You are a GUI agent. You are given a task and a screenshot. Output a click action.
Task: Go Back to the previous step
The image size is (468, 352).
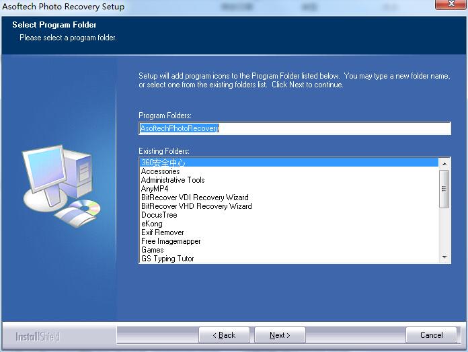pos(224,335)
